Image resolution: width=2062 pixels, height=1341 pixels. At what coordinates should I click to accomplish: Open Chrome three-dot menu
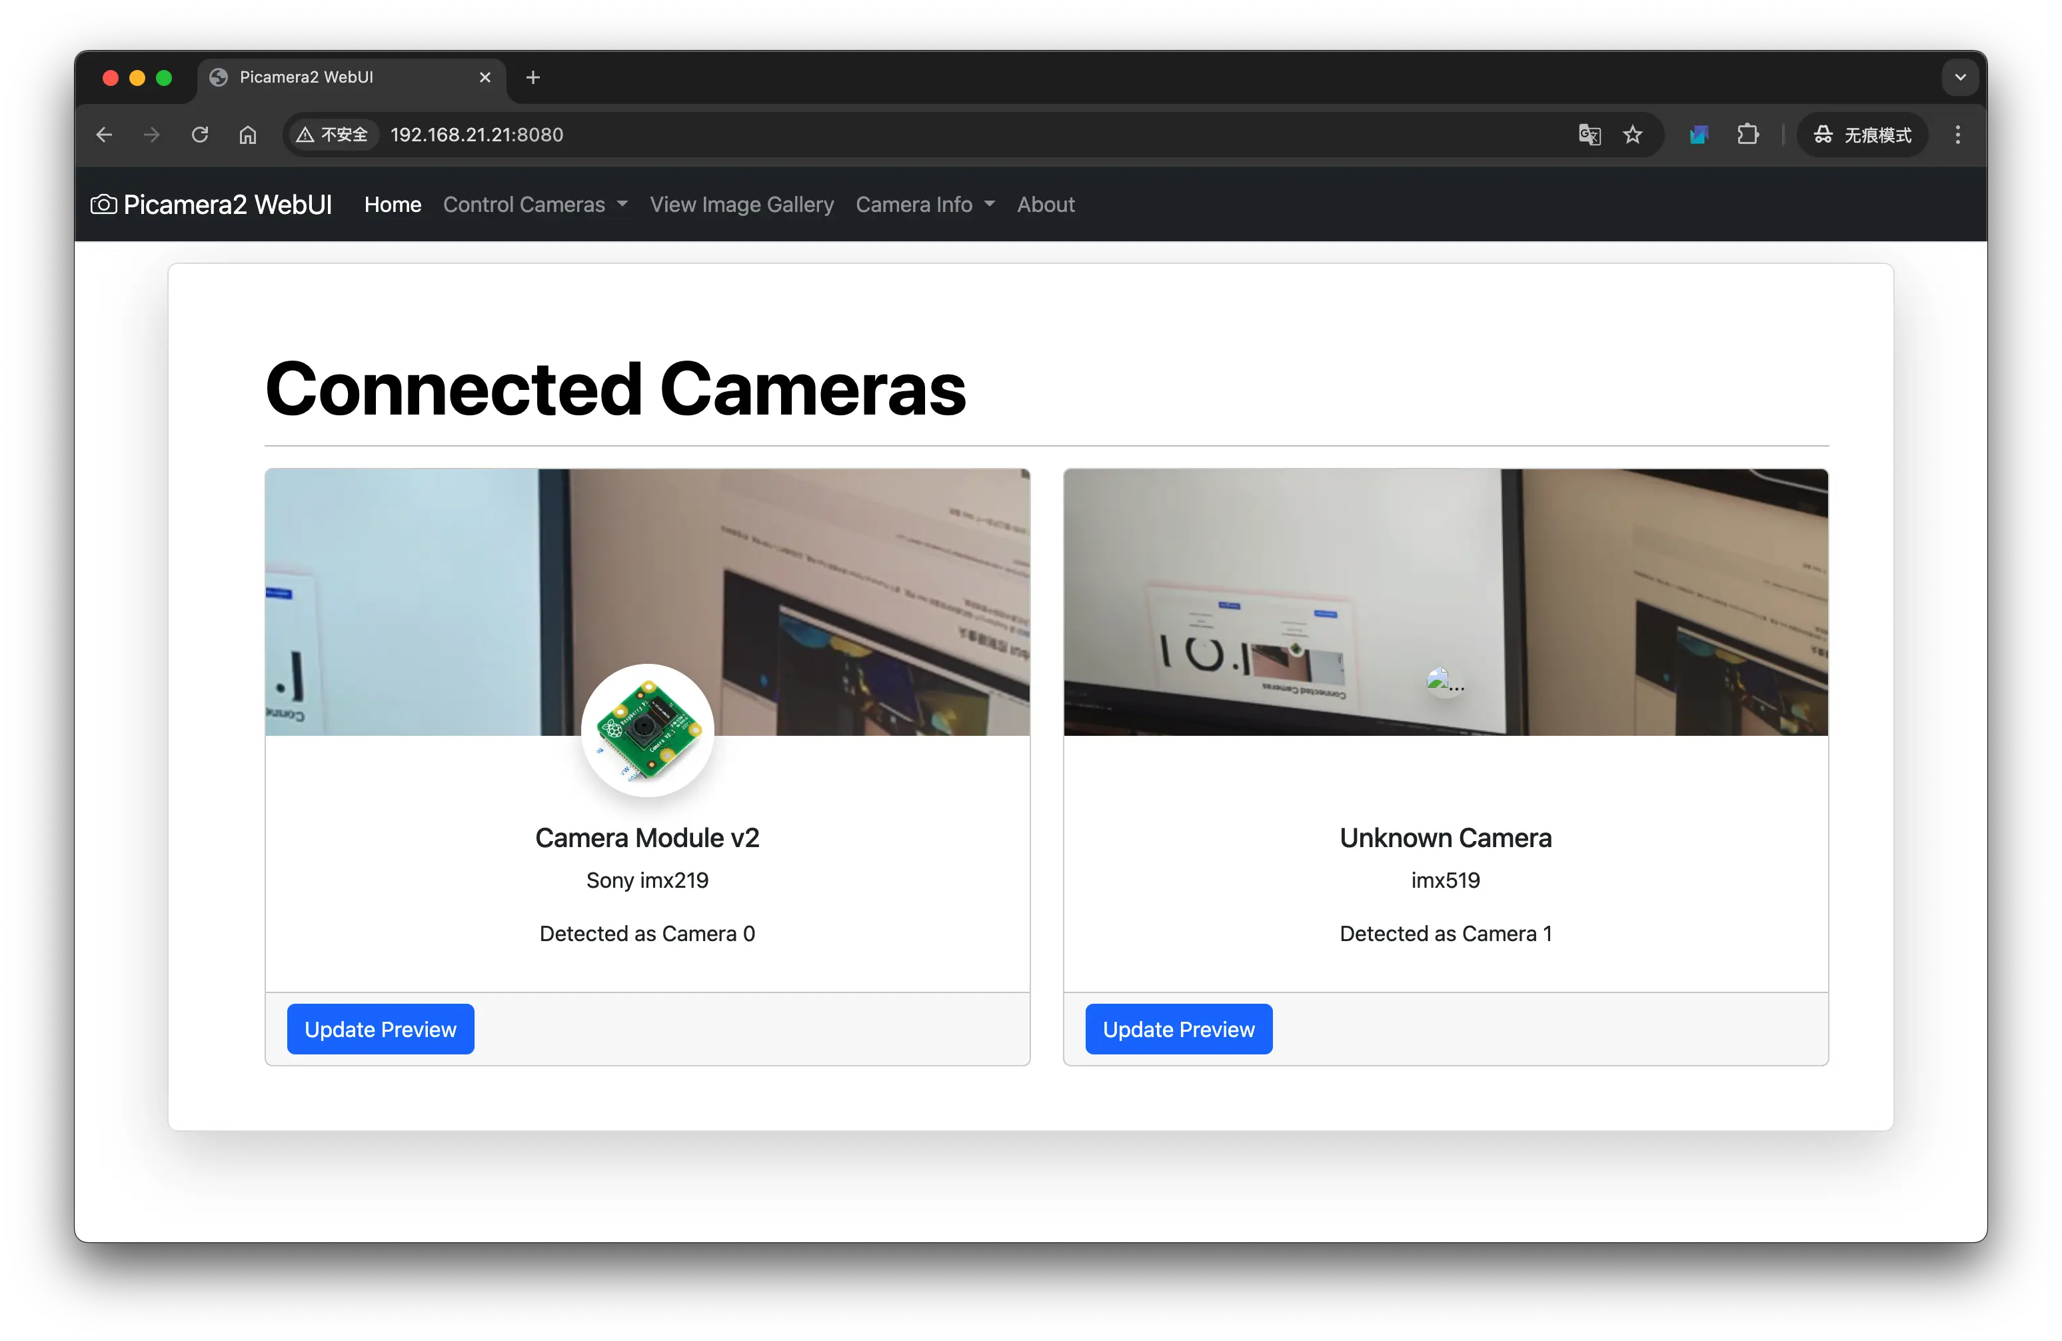pos(1957,134)
